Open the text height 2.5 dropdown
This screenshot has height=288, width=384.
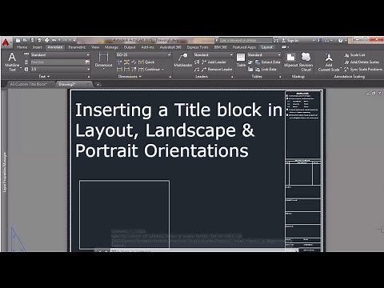(60, 69)
